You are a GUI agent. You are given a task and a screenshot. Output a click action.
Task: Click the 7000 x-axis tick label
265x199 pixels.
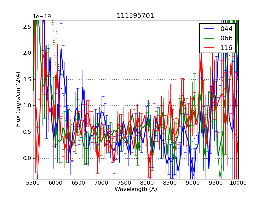click(102, 183)
